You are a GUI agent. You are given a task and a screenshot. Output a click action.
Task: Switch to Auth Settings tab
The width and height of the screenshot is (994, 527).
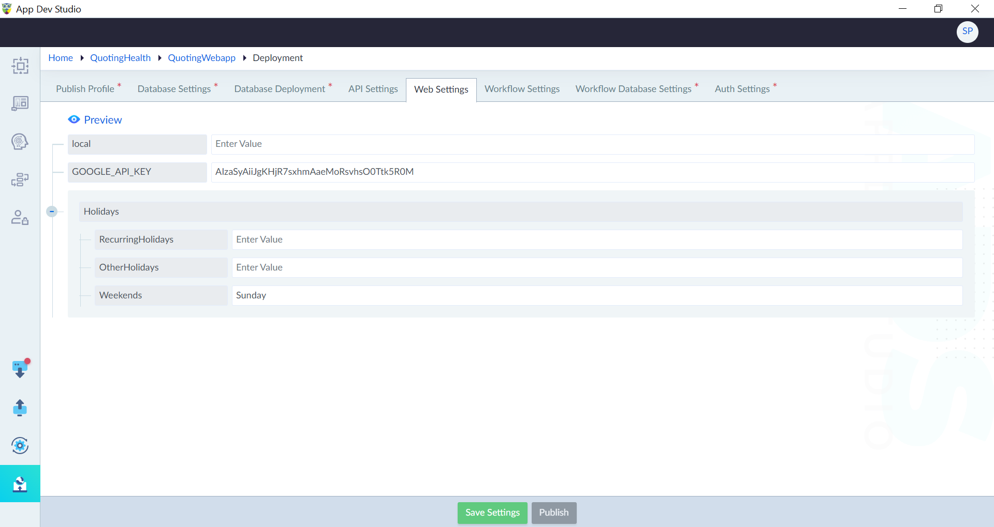(x=742, y=89)
